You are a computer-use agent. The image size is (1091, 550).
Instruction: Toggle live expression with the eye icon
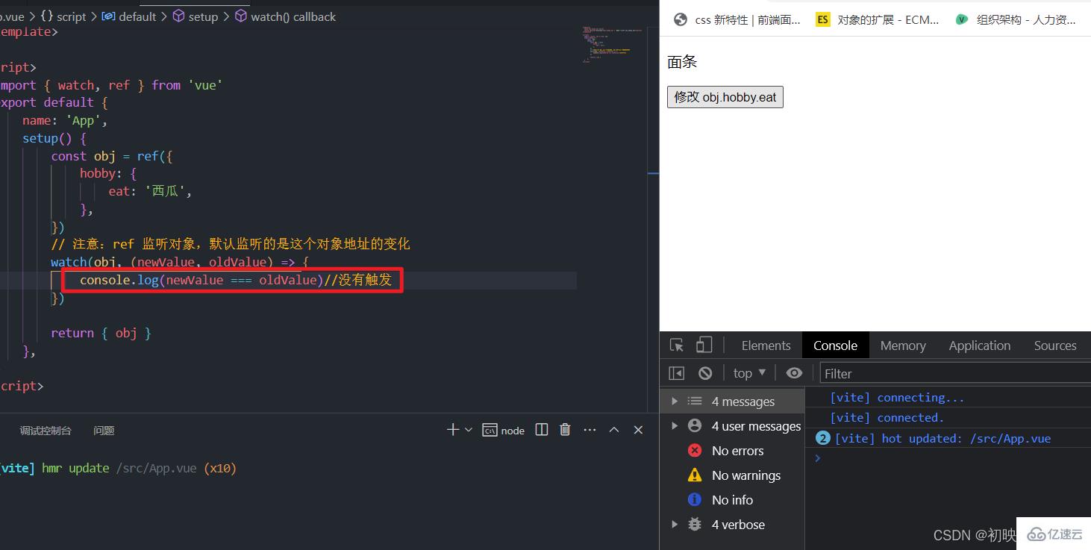794,372
